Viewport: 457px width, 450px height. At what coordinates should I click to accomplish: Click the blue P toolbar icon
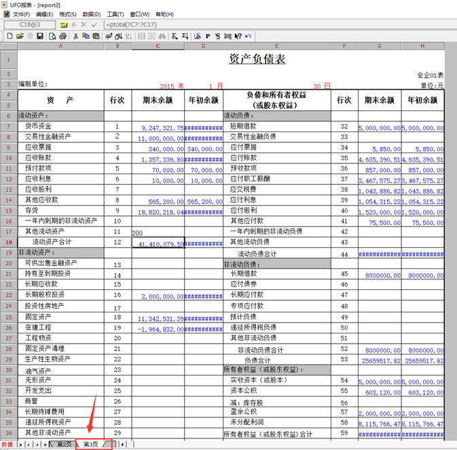tap(208, 36)
